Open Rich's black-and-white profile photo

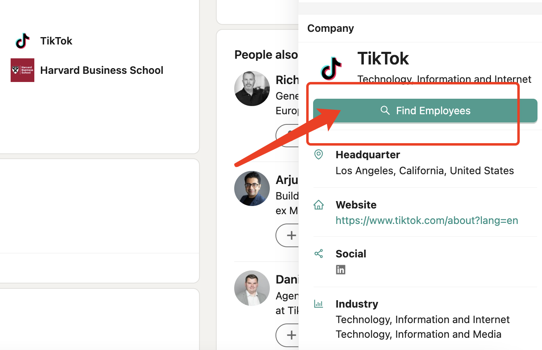click(252, 89)
